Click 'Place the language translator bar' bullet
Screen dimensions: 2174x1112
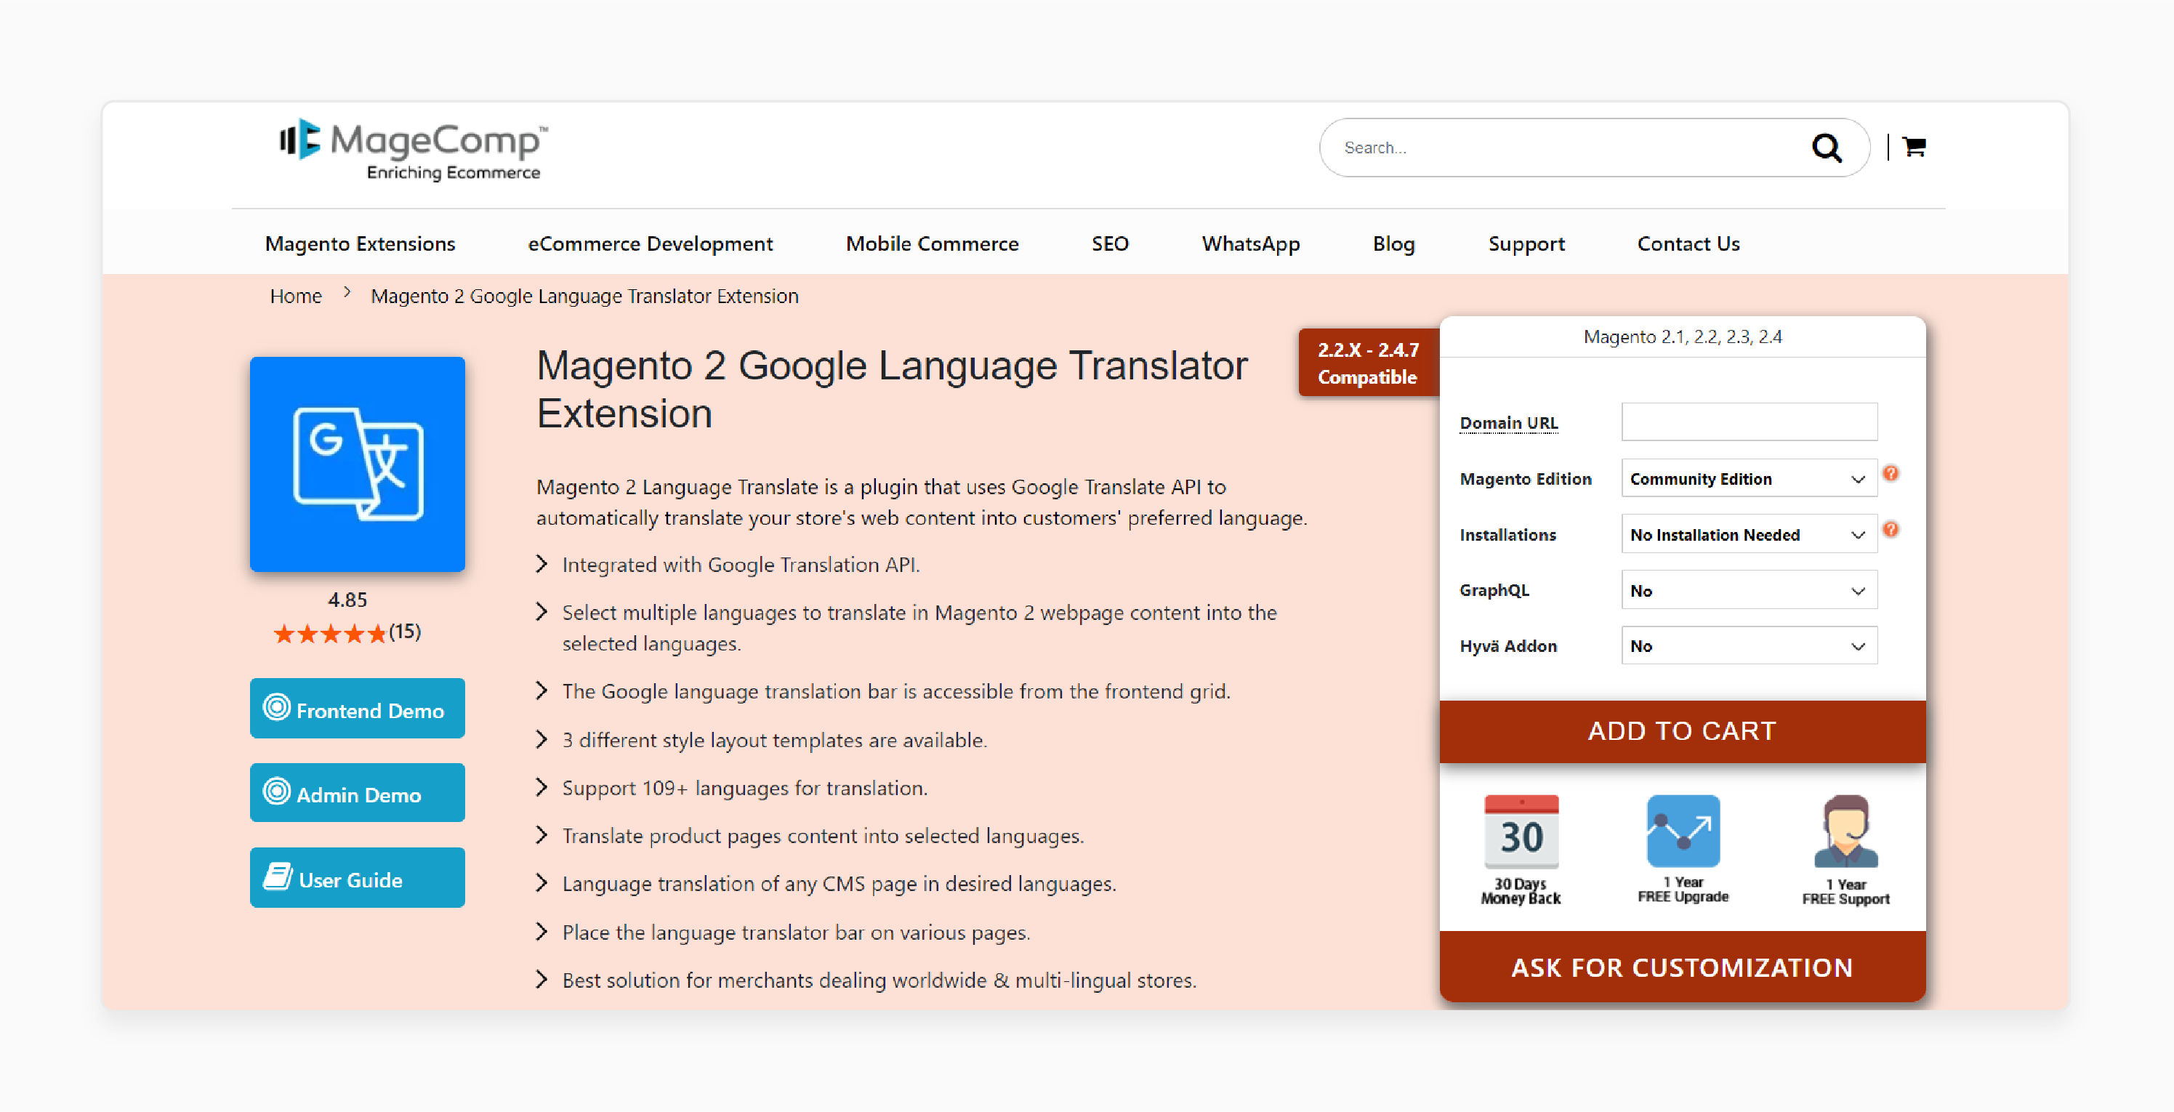point(796,932)
